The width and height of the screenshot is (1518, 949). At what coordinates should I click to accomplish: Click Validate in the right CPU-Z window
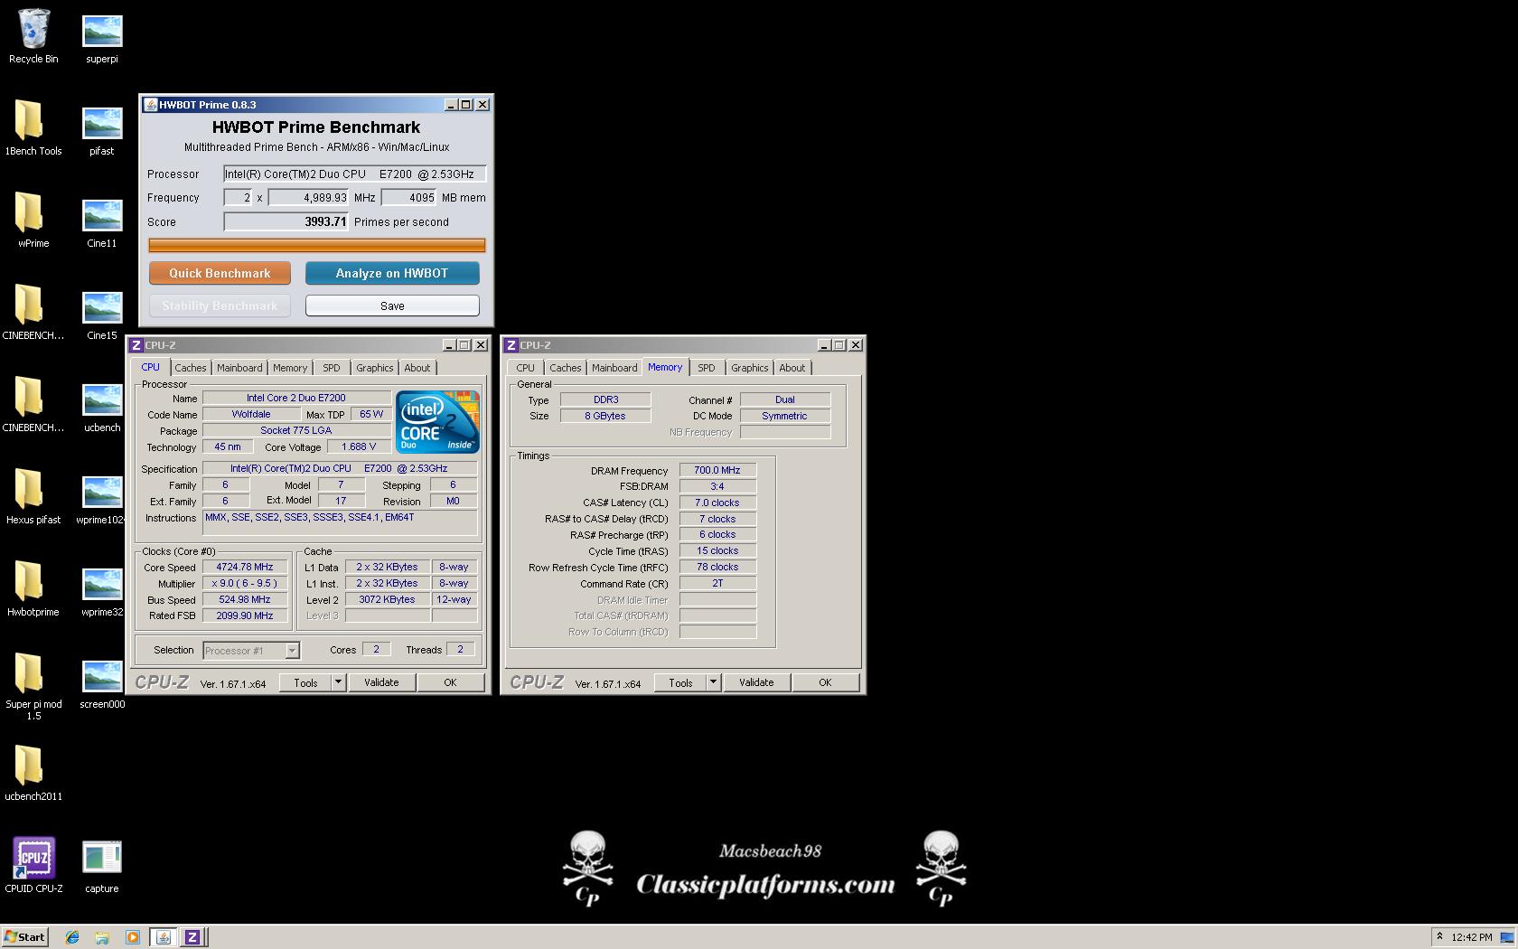coord(756,682)
